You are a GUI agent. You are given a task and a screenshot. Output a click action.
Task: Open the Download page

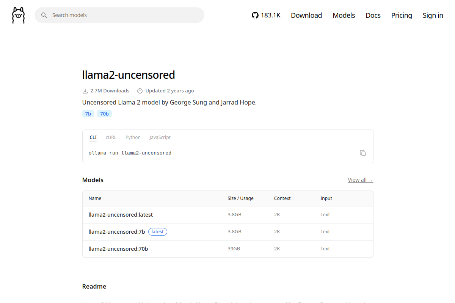click(306, 15)
